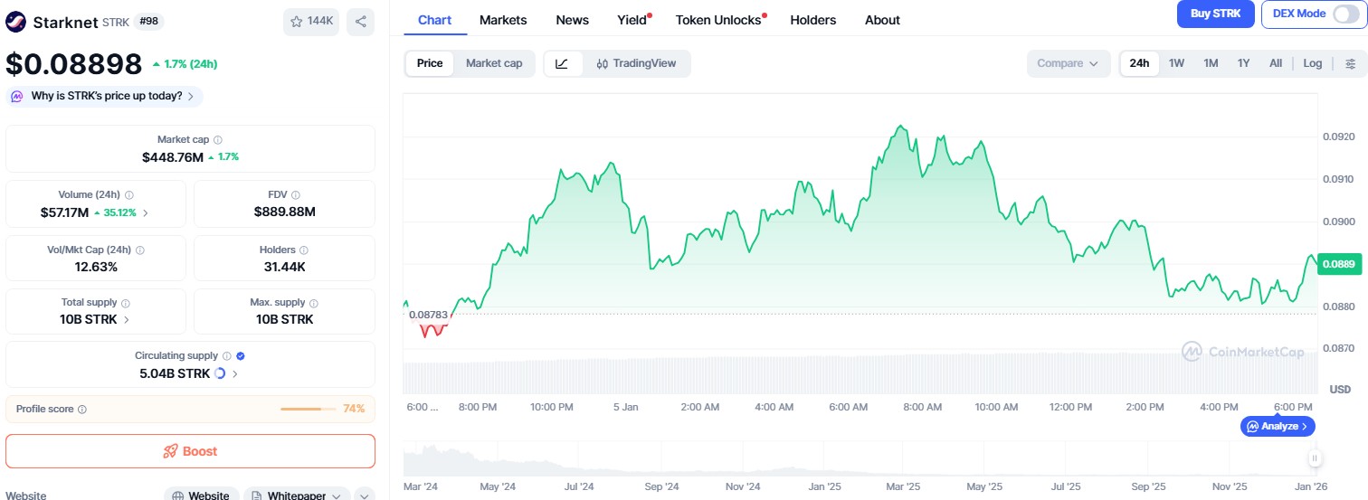Click the 5 Jan chart axis label
The height and width of the screenshot is (500, 1368).
pyautogui.click(x=625, y=407)
